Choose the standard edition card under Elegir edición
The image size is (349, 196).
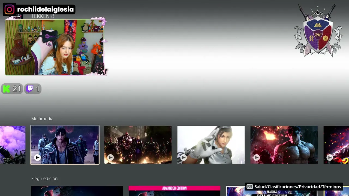pyautogui.click(x=77, y=191)
